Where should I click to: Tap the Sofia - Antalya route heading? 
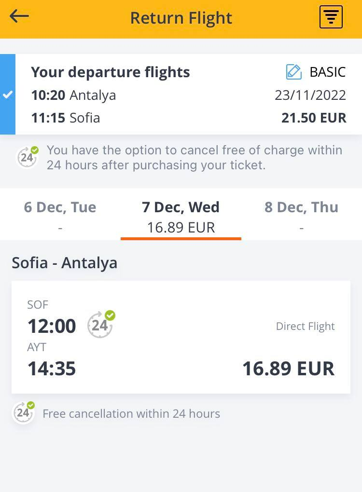click(x=65, y=263)
